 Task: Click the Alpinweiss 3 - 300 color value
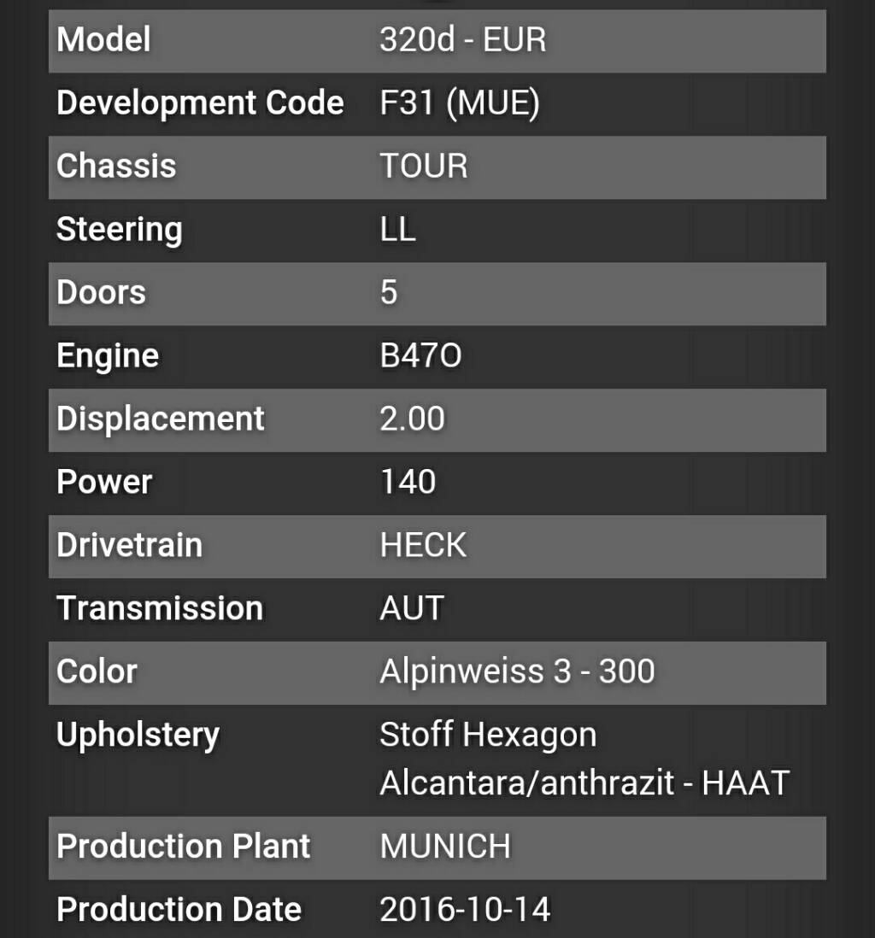pyautogui.click(x=518, y=671)
